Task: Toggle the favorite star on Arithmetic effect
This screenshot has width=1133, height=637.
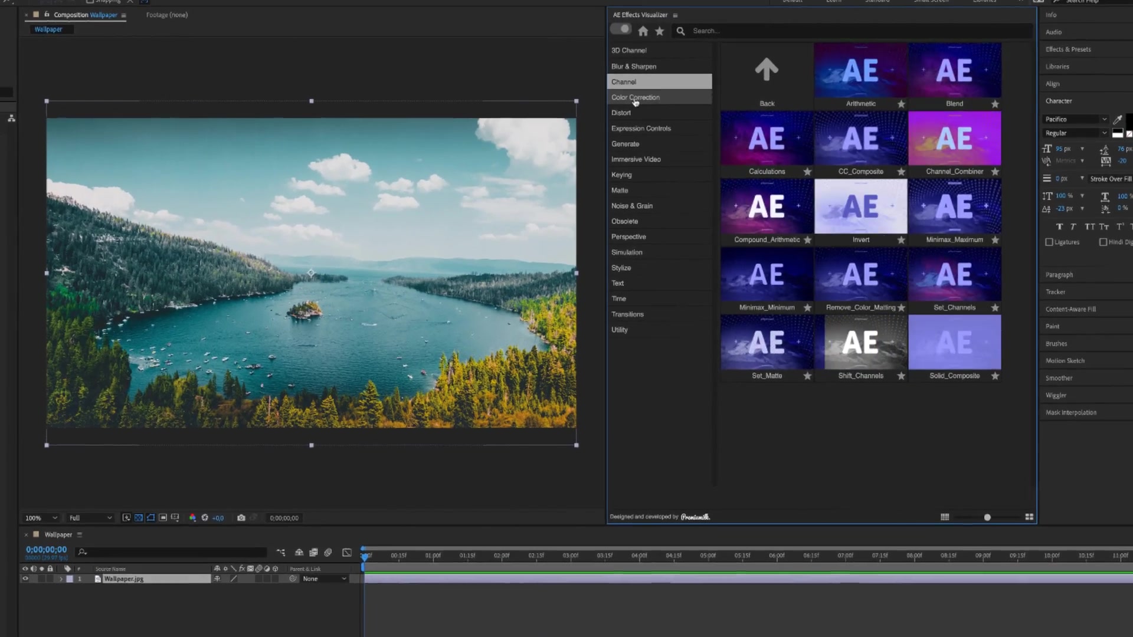Action: [x=901, y=103]
